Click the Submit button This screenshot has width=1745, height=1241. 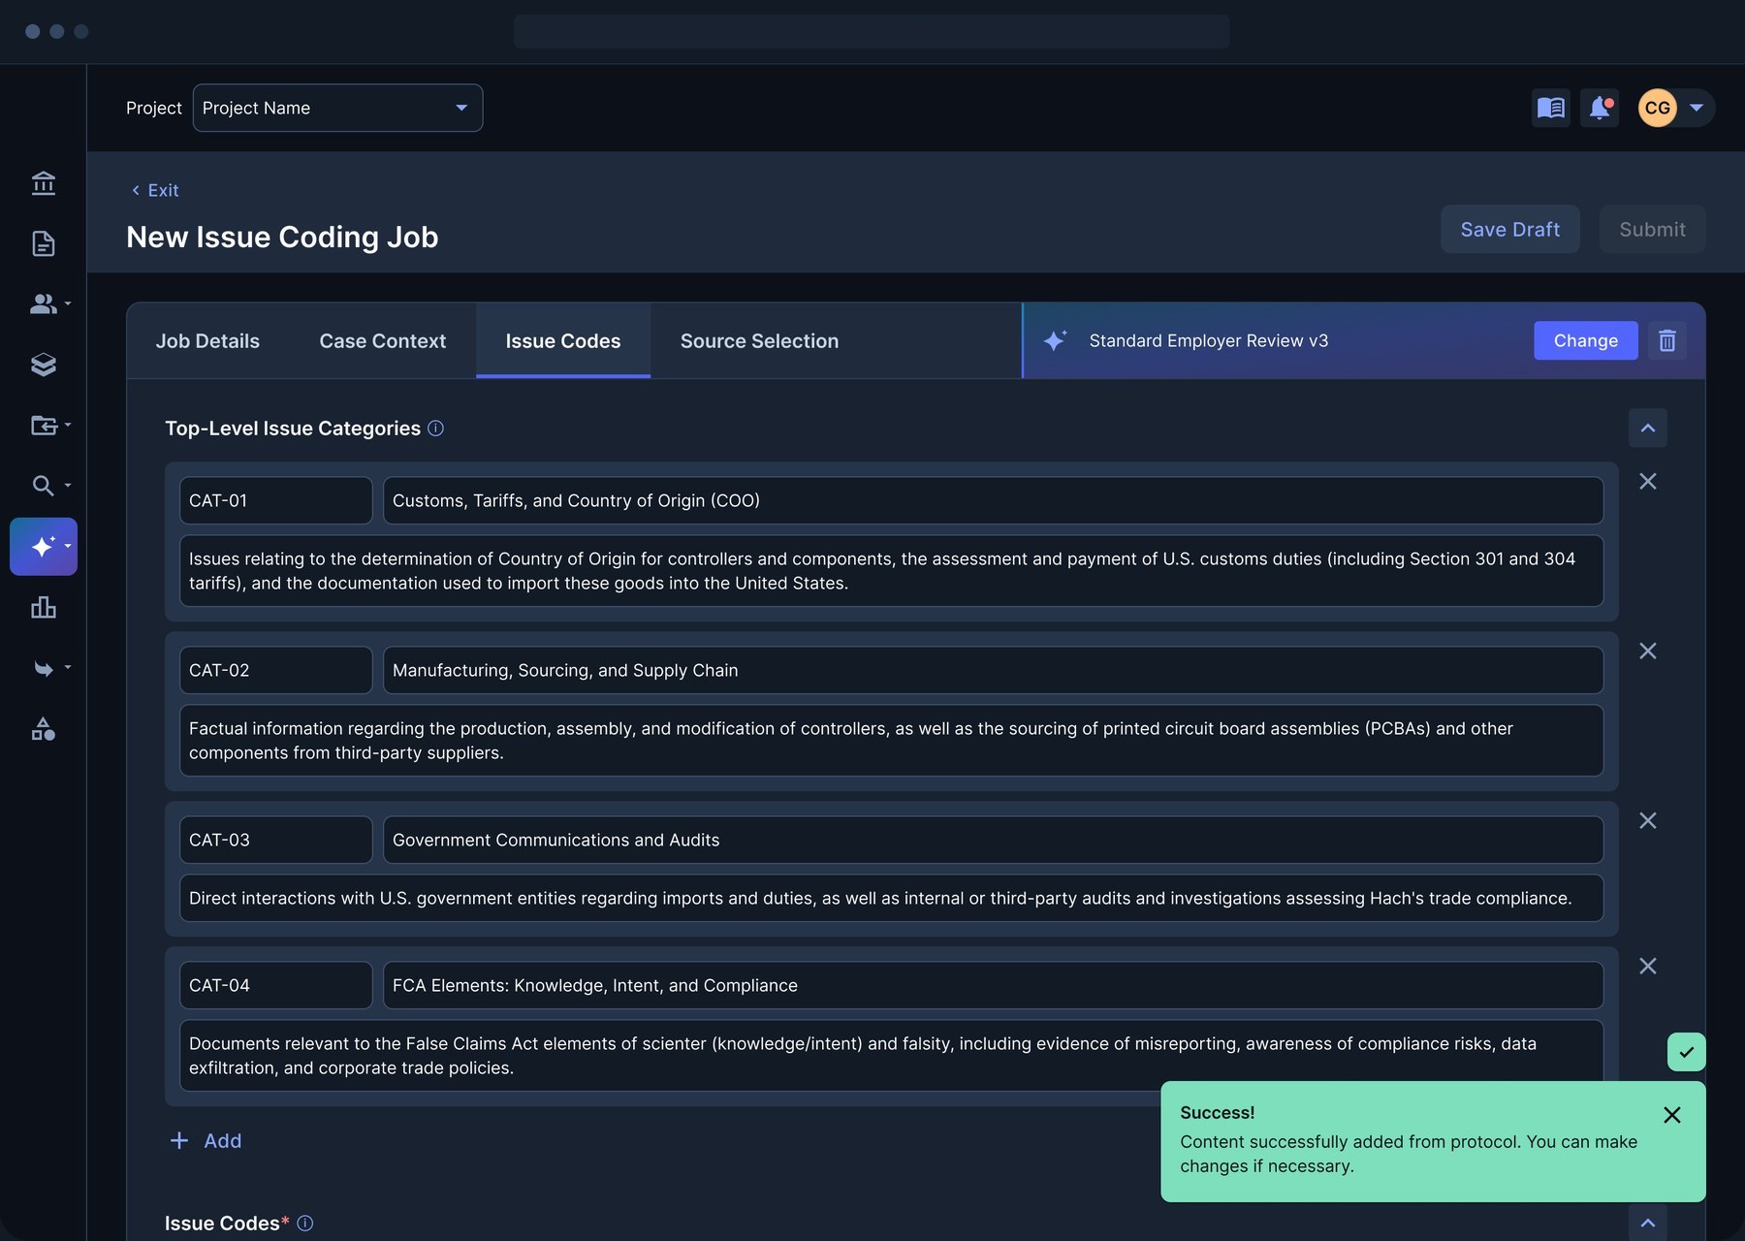pos(1652,229)
